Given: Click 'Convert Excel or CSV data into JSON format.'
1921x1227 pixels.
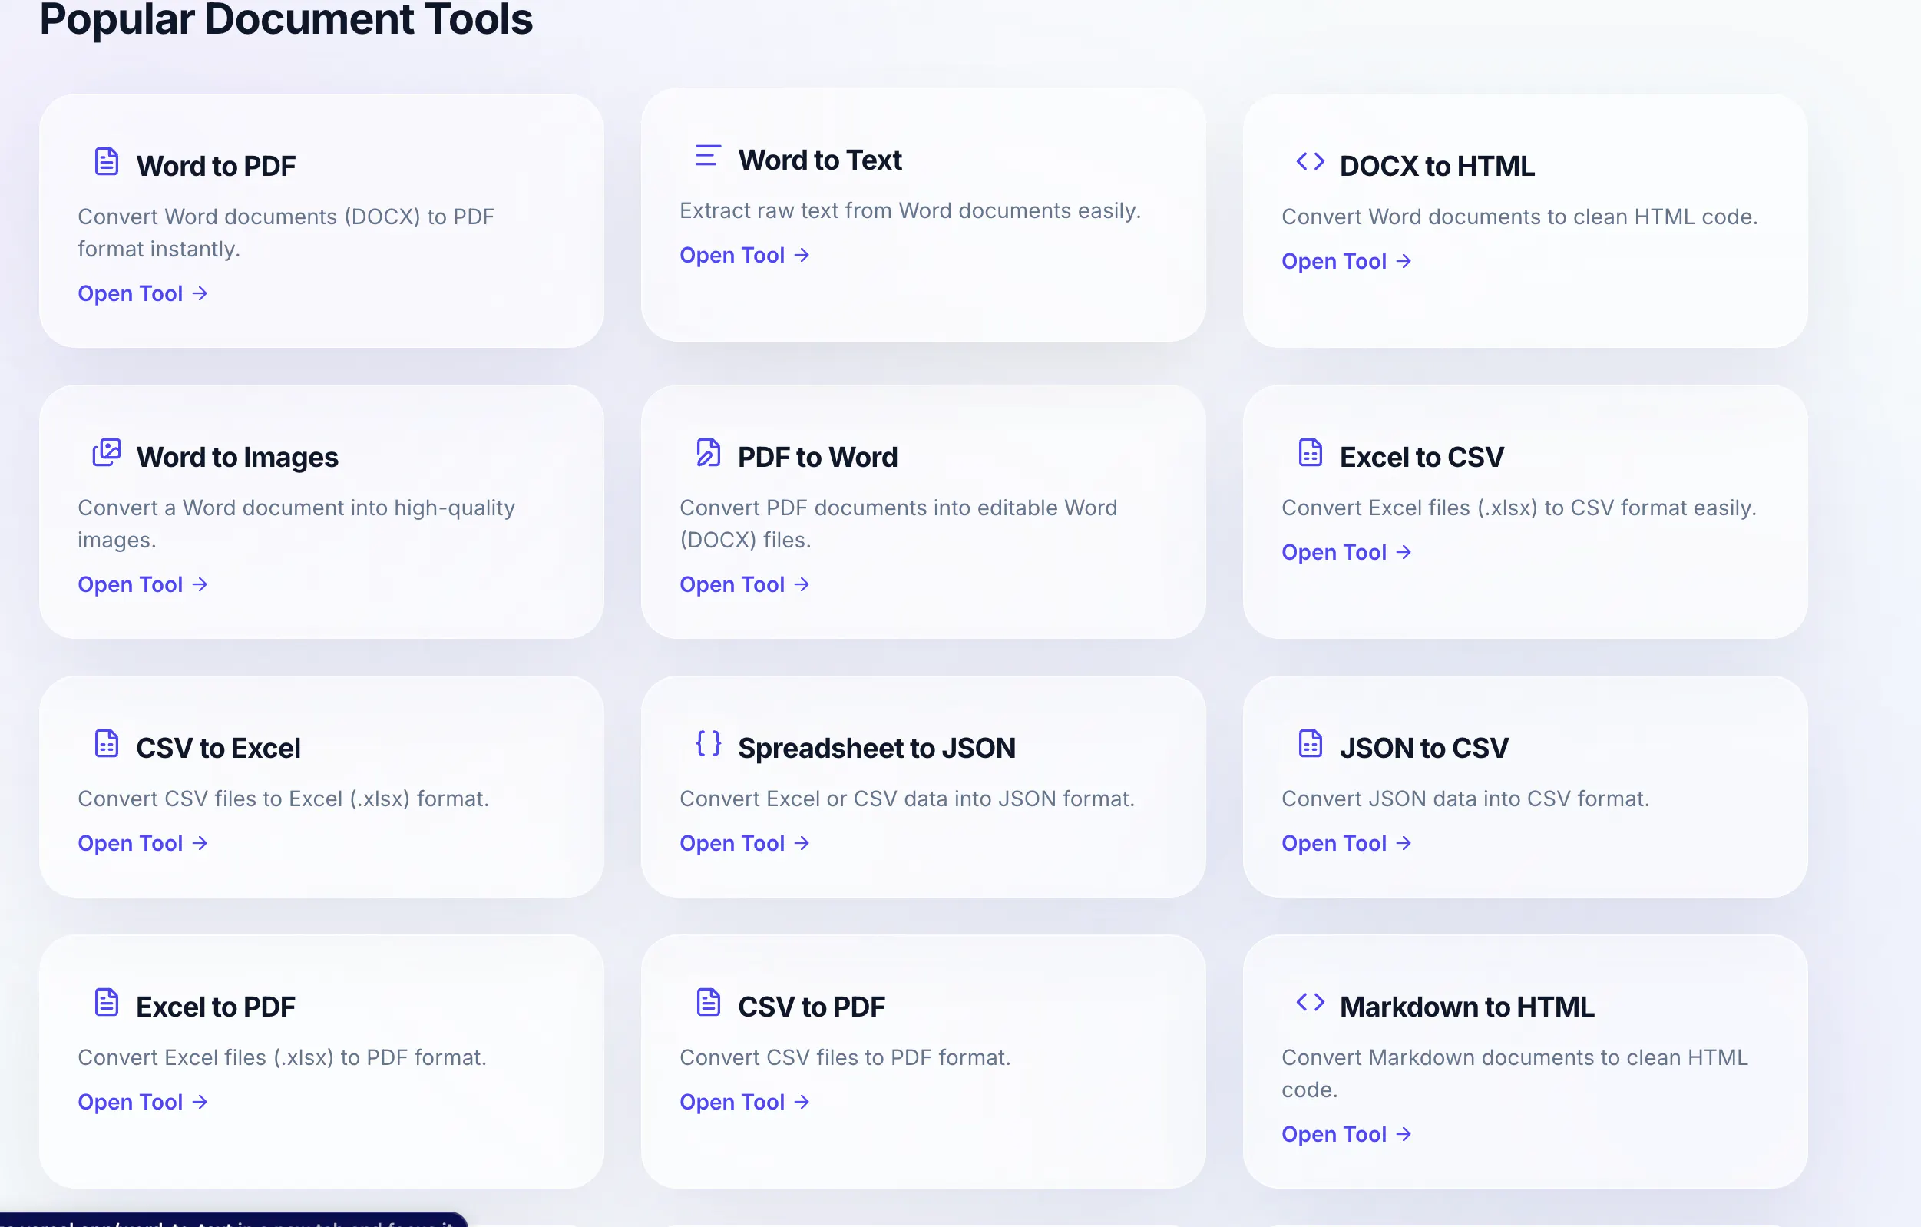Looking at the screenshot, I should tap(907, 799).
